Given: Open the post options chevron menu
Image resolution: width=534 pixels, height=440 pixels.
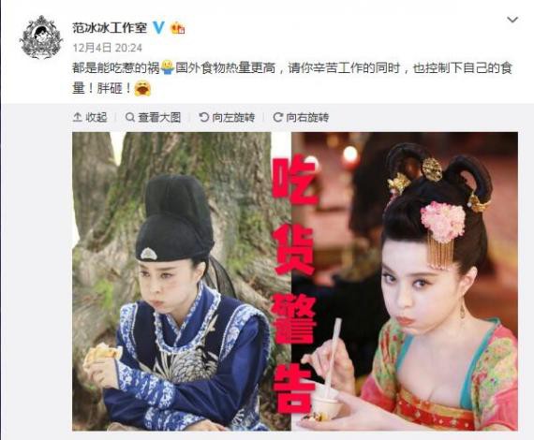Looking at the screenshot, I should point(512,20).
